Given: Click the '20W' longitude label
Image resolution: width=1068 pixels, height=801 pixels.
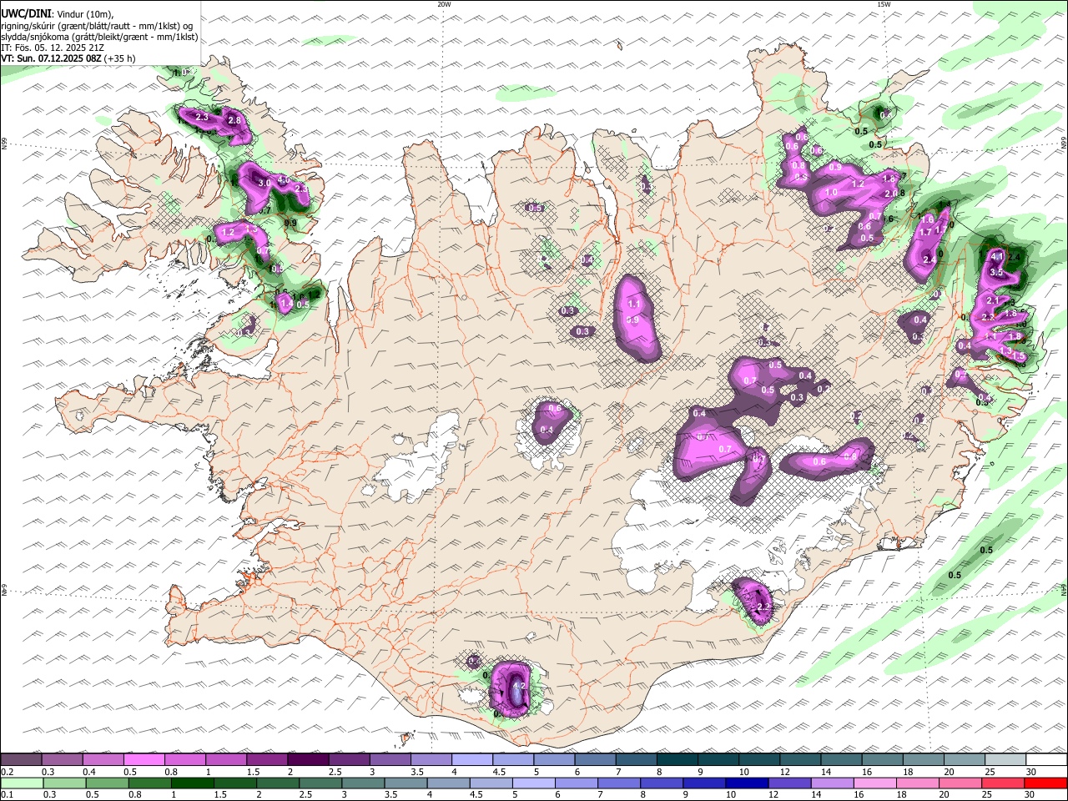Looking at the screenshot, I should click(x=444, y=4).
